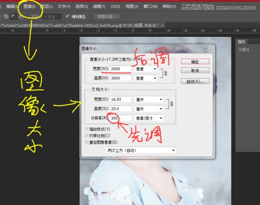The width and height of the screenshot is (260, 205).
Task: Click 确定 in Image Size dialog
Action: [195, 62]
